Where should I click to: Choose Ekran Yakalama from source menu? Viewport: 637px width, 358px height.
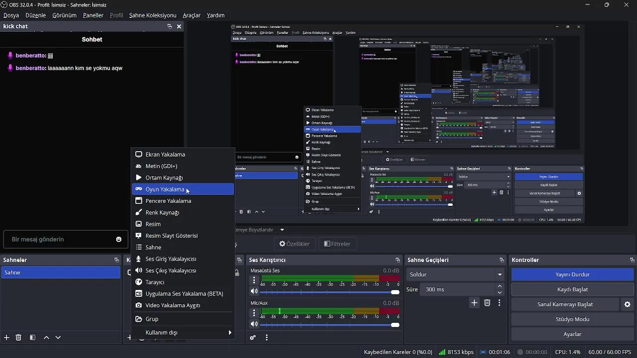183,155
